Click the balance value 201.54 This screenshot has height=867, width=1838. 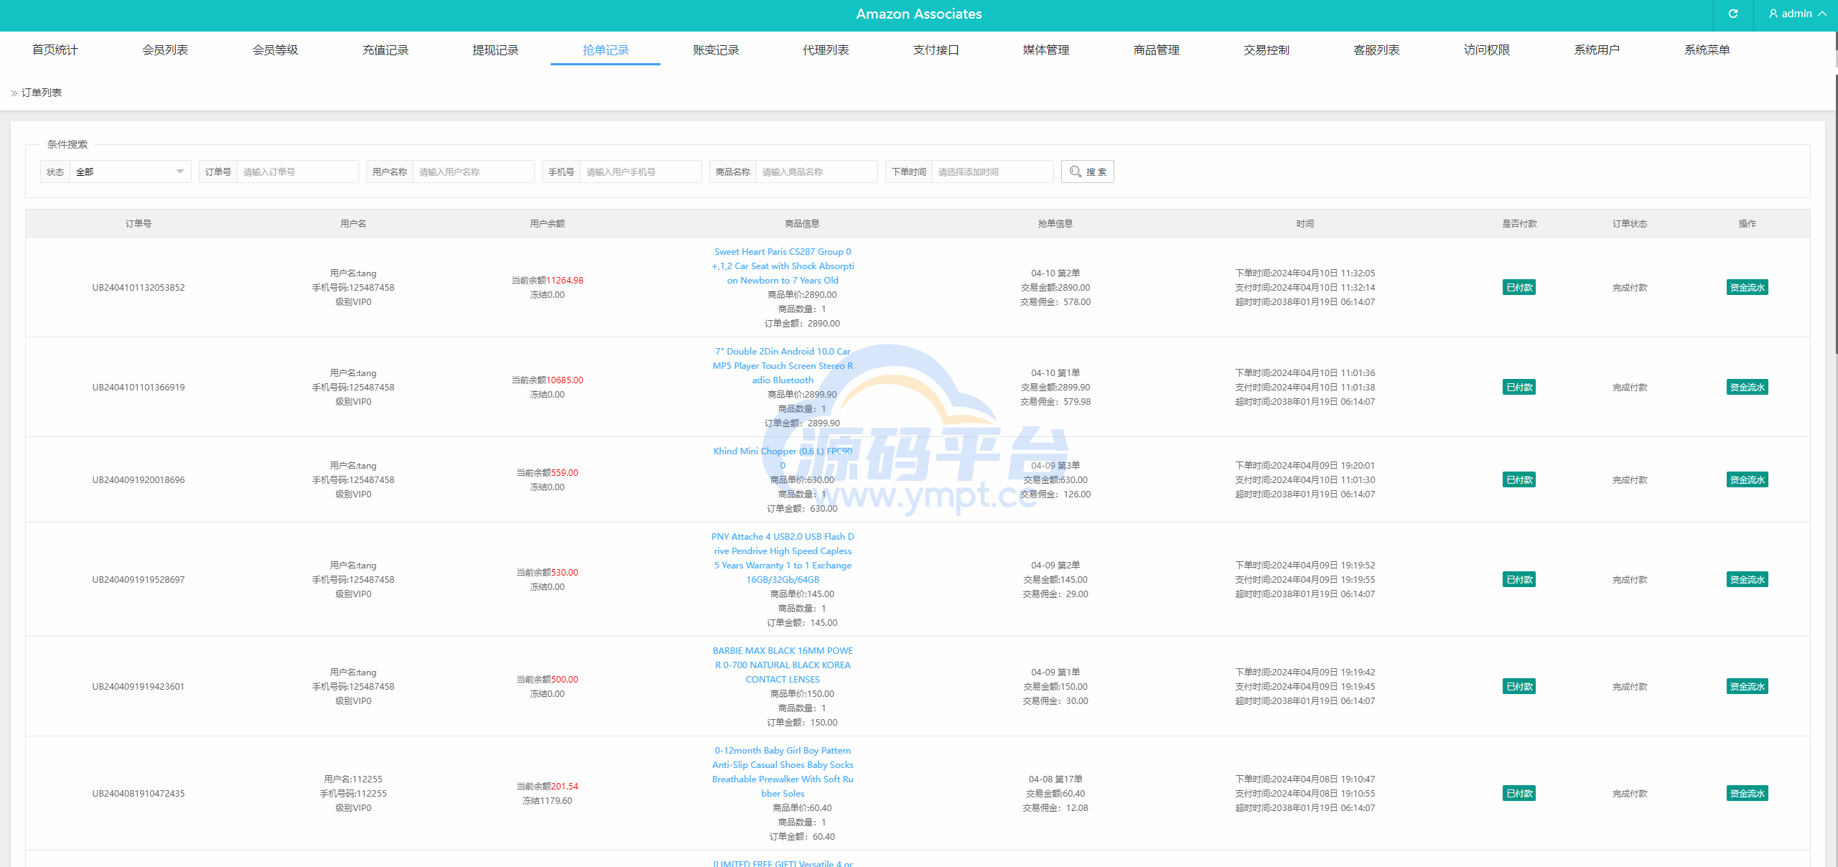click(564, 786)
